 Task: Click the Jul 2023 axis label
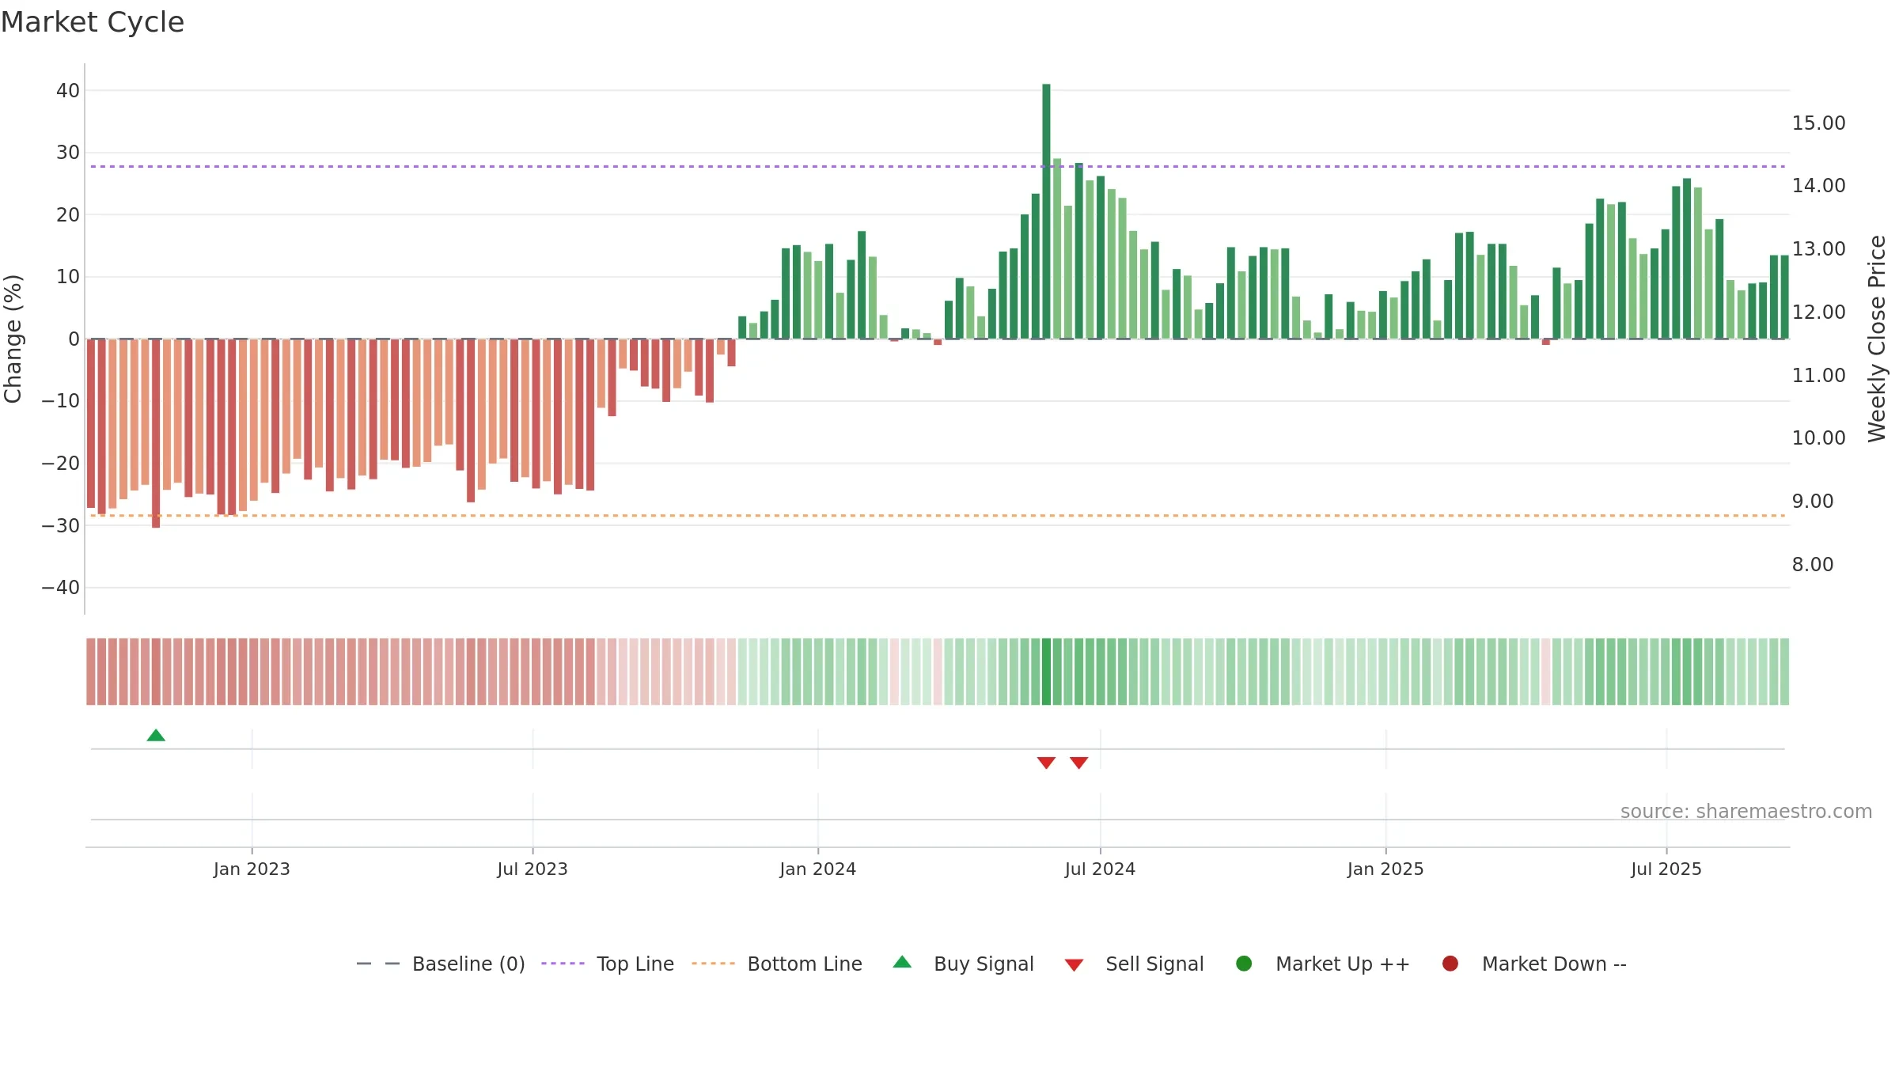point(533,869)
